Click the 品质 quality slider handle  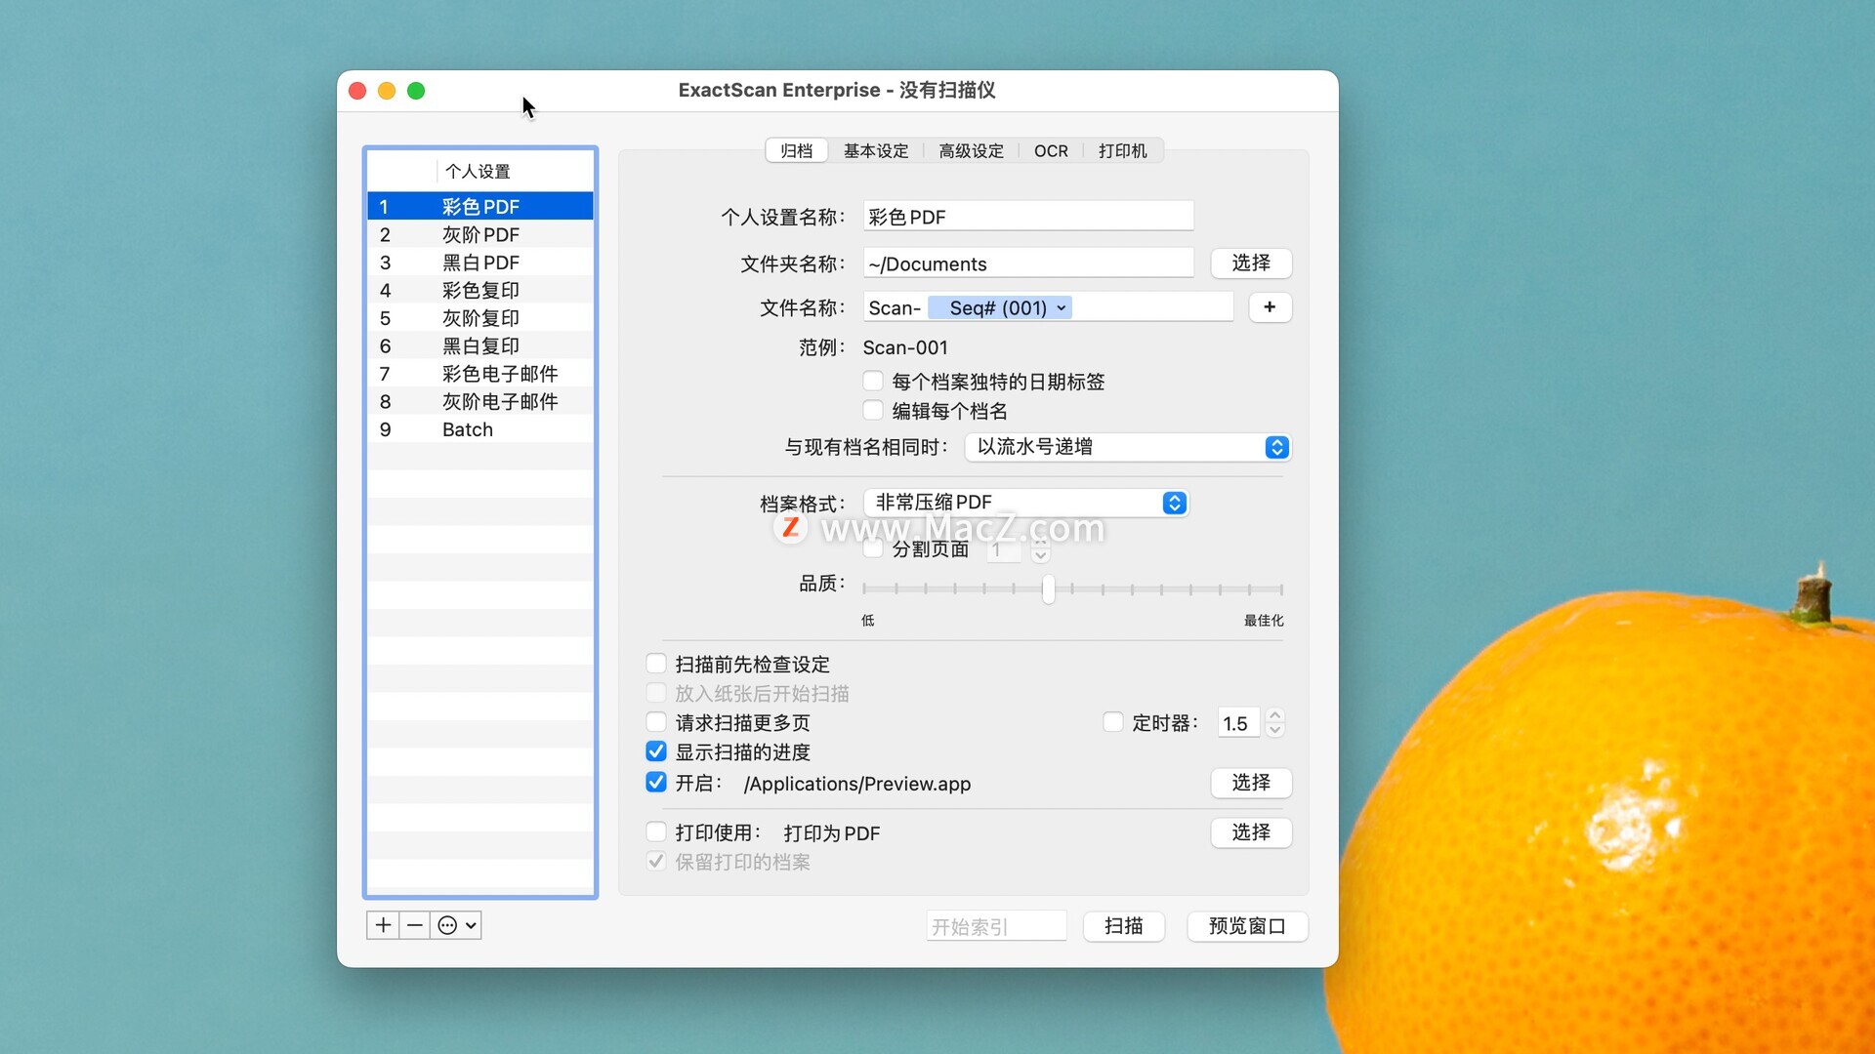click(x=1048, y=589)
